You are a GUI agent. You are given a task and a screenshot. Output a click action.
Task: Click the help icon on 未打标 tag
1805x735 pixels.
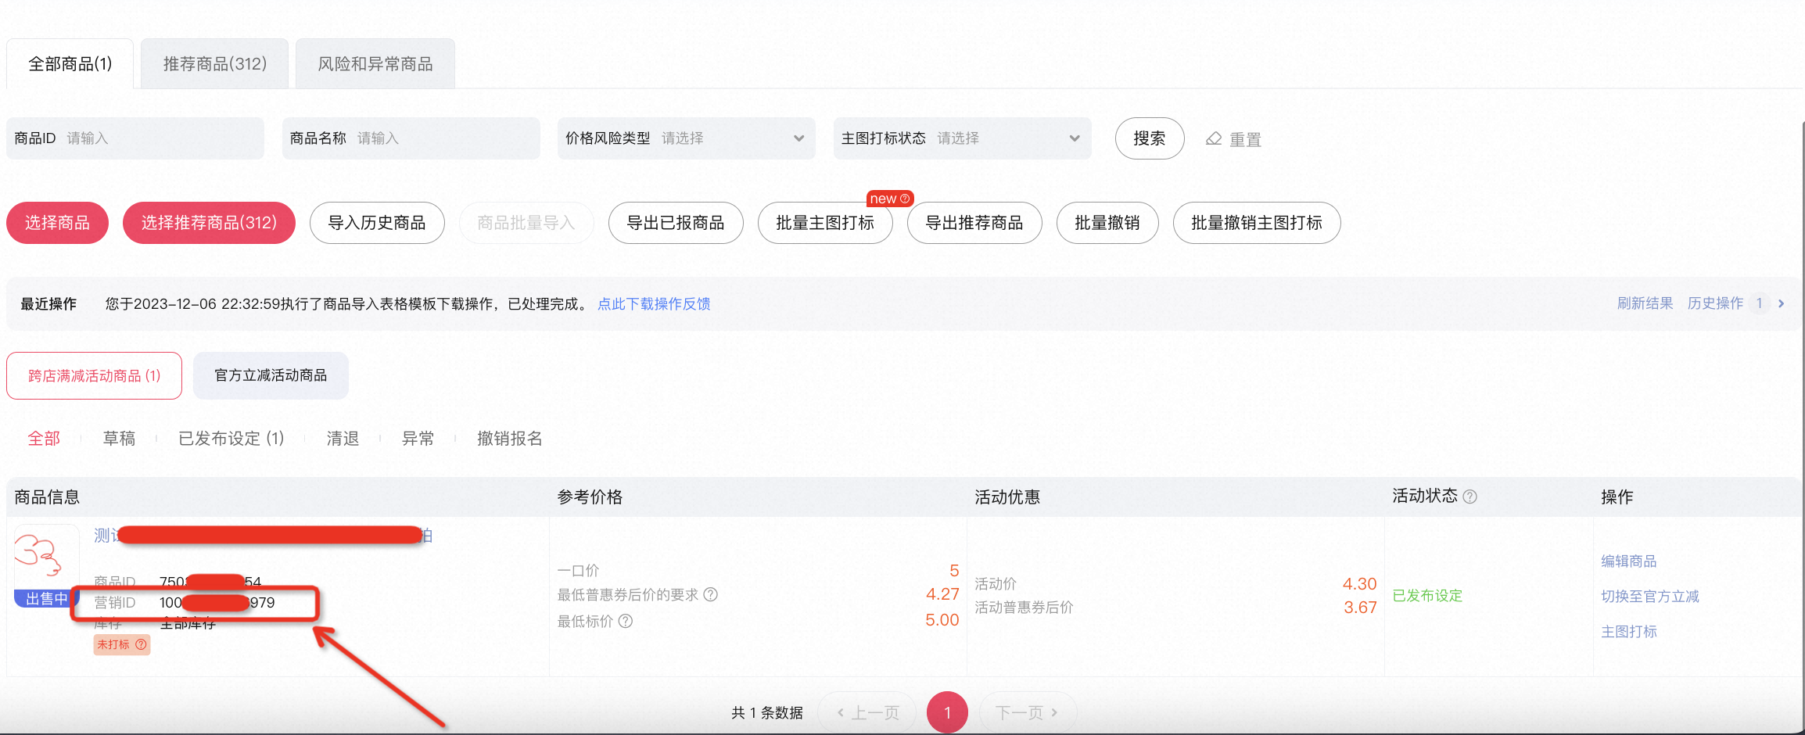pos(141,645)
